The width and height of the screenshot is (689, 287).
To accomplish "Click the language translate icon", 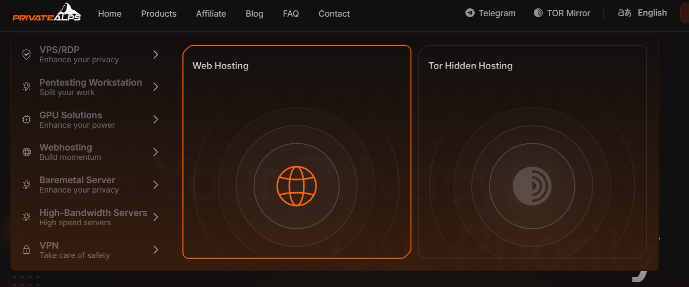I will [x=625, y=13].
